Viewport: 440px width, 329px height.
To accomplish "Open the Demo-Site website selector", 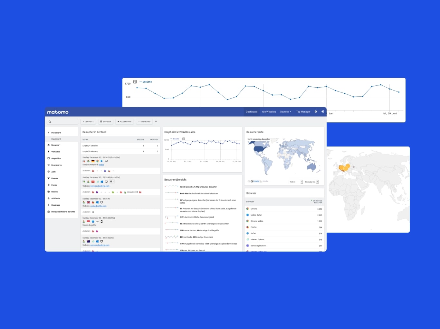I will pyautogui.click(x=88, y=122).
